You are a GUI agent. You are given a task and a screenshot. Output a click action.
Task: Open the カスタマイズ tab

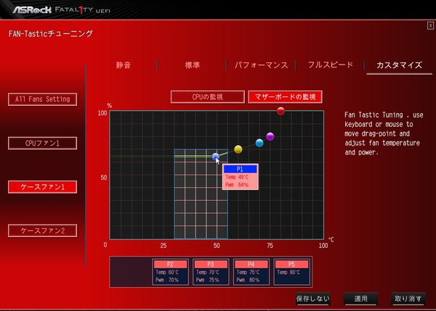399,65
